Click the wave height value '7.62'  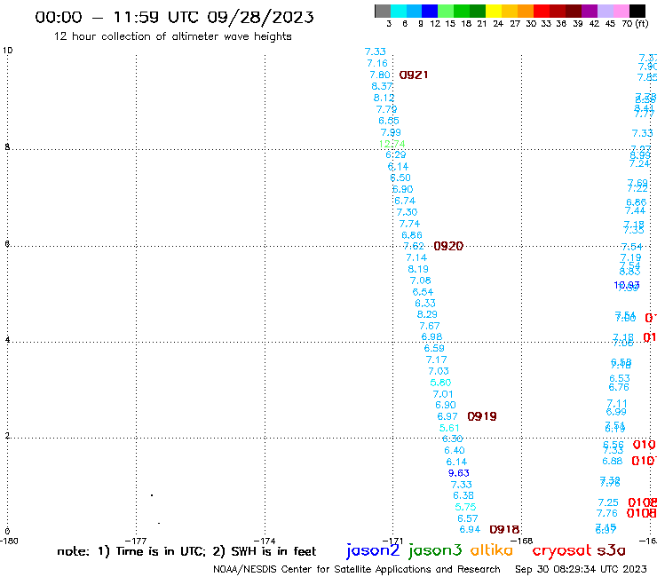pyautogui.click(x=414, y=246)
